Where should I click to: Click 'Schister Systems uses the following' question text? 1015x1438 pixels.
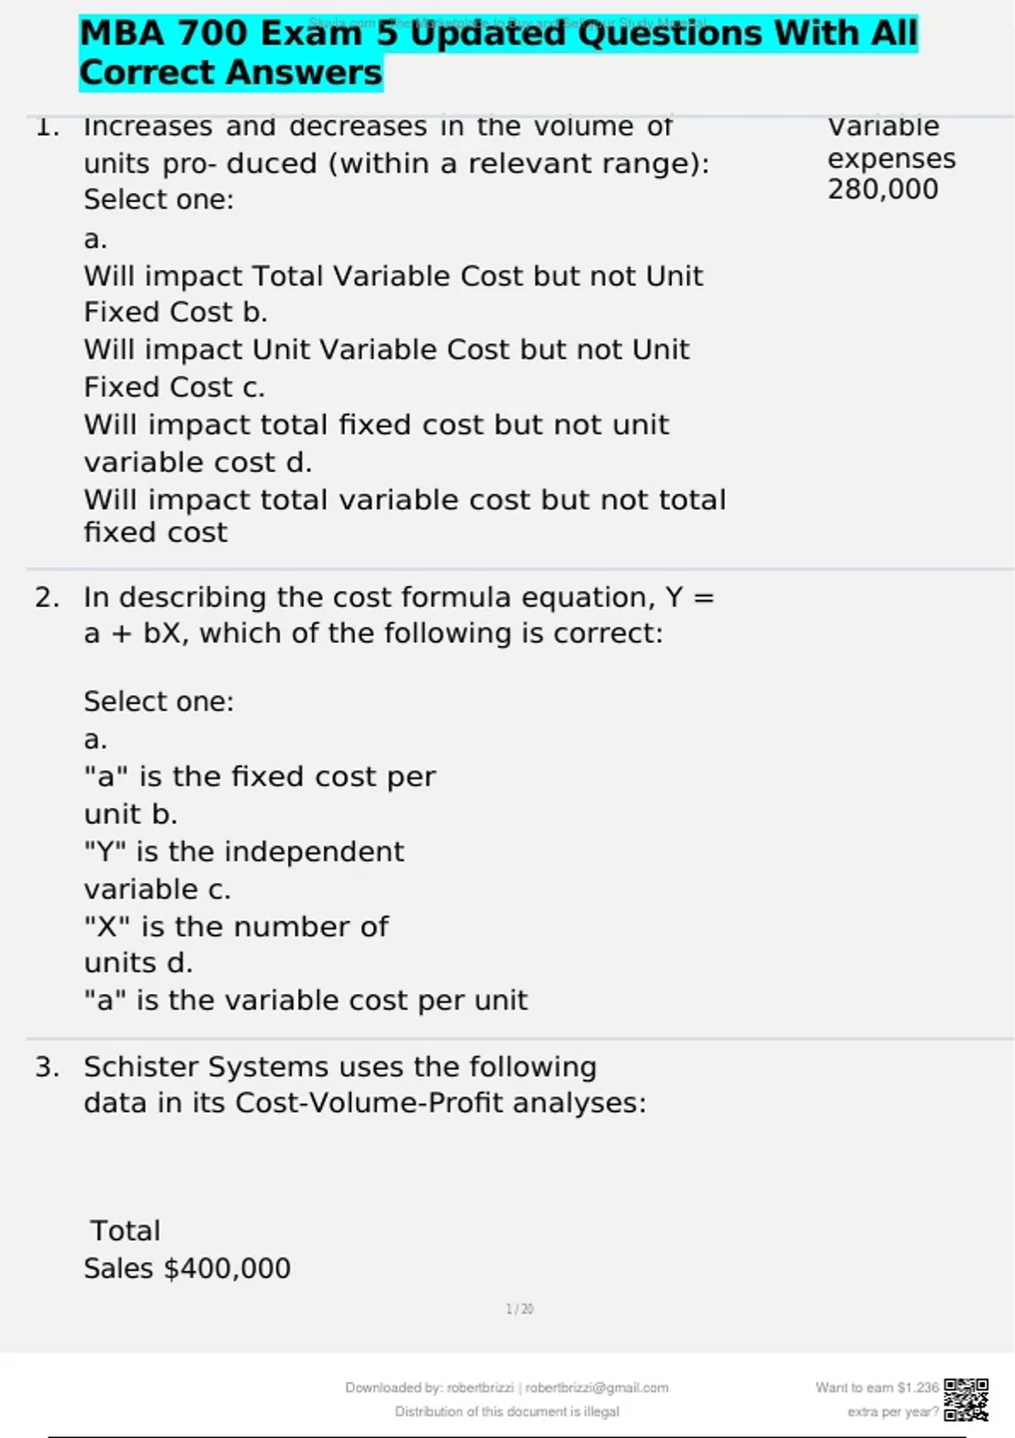tap(340, 1068)
